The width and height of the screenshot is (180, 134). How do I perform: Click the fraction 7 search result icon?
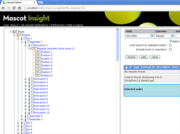37,72
